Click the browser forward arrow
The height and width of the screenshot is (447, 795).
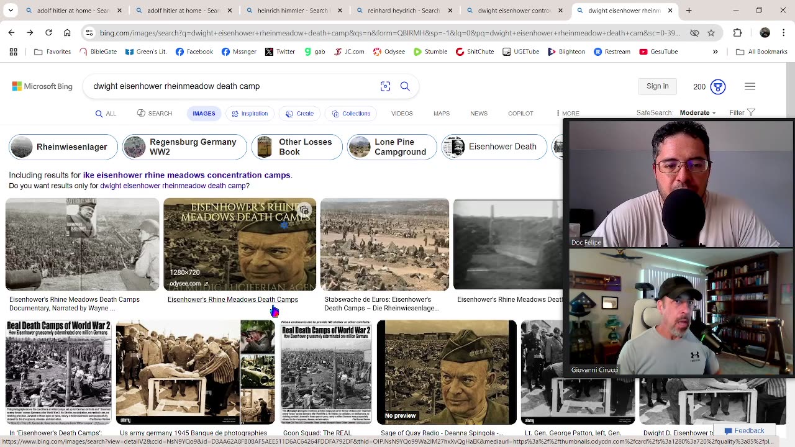click(30, 33)
